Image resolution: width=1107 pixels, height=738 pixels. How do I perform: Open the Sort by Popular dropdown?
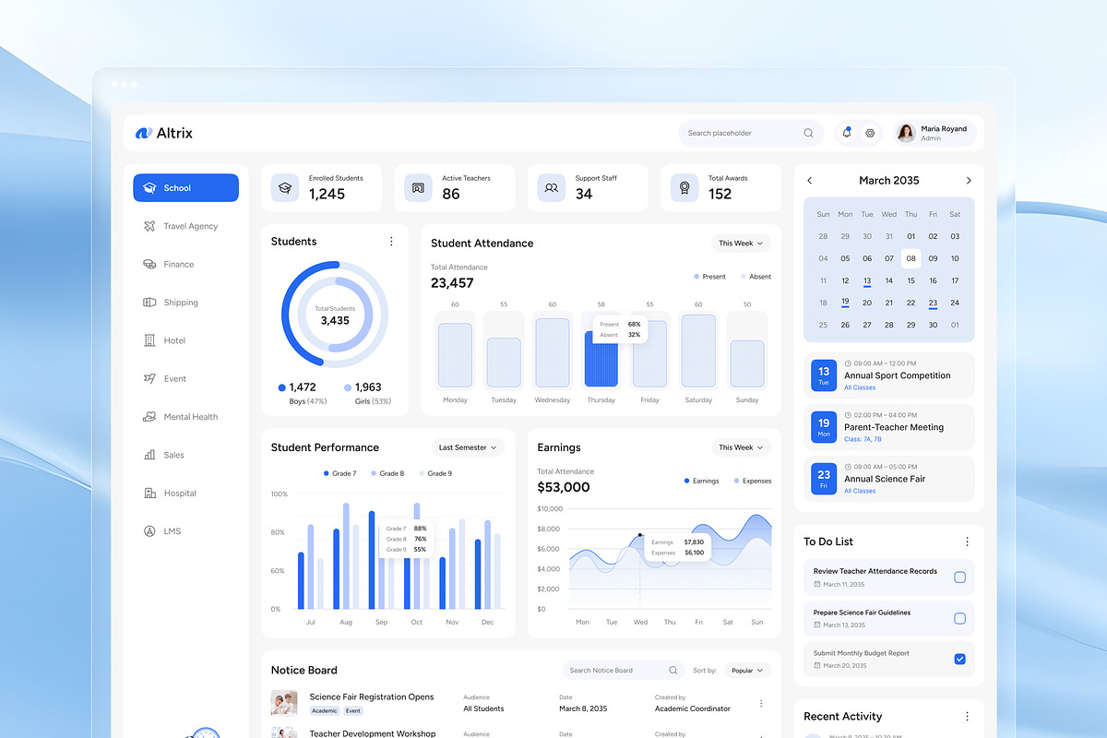click(x=748, y=671)
